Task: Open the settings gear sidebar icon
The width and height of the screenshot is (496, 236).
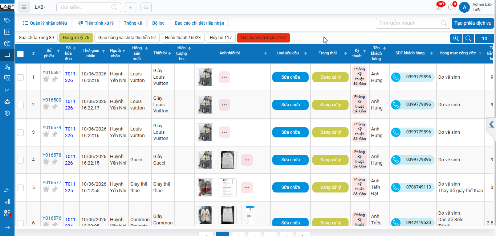Action: [x=7, y=113]
